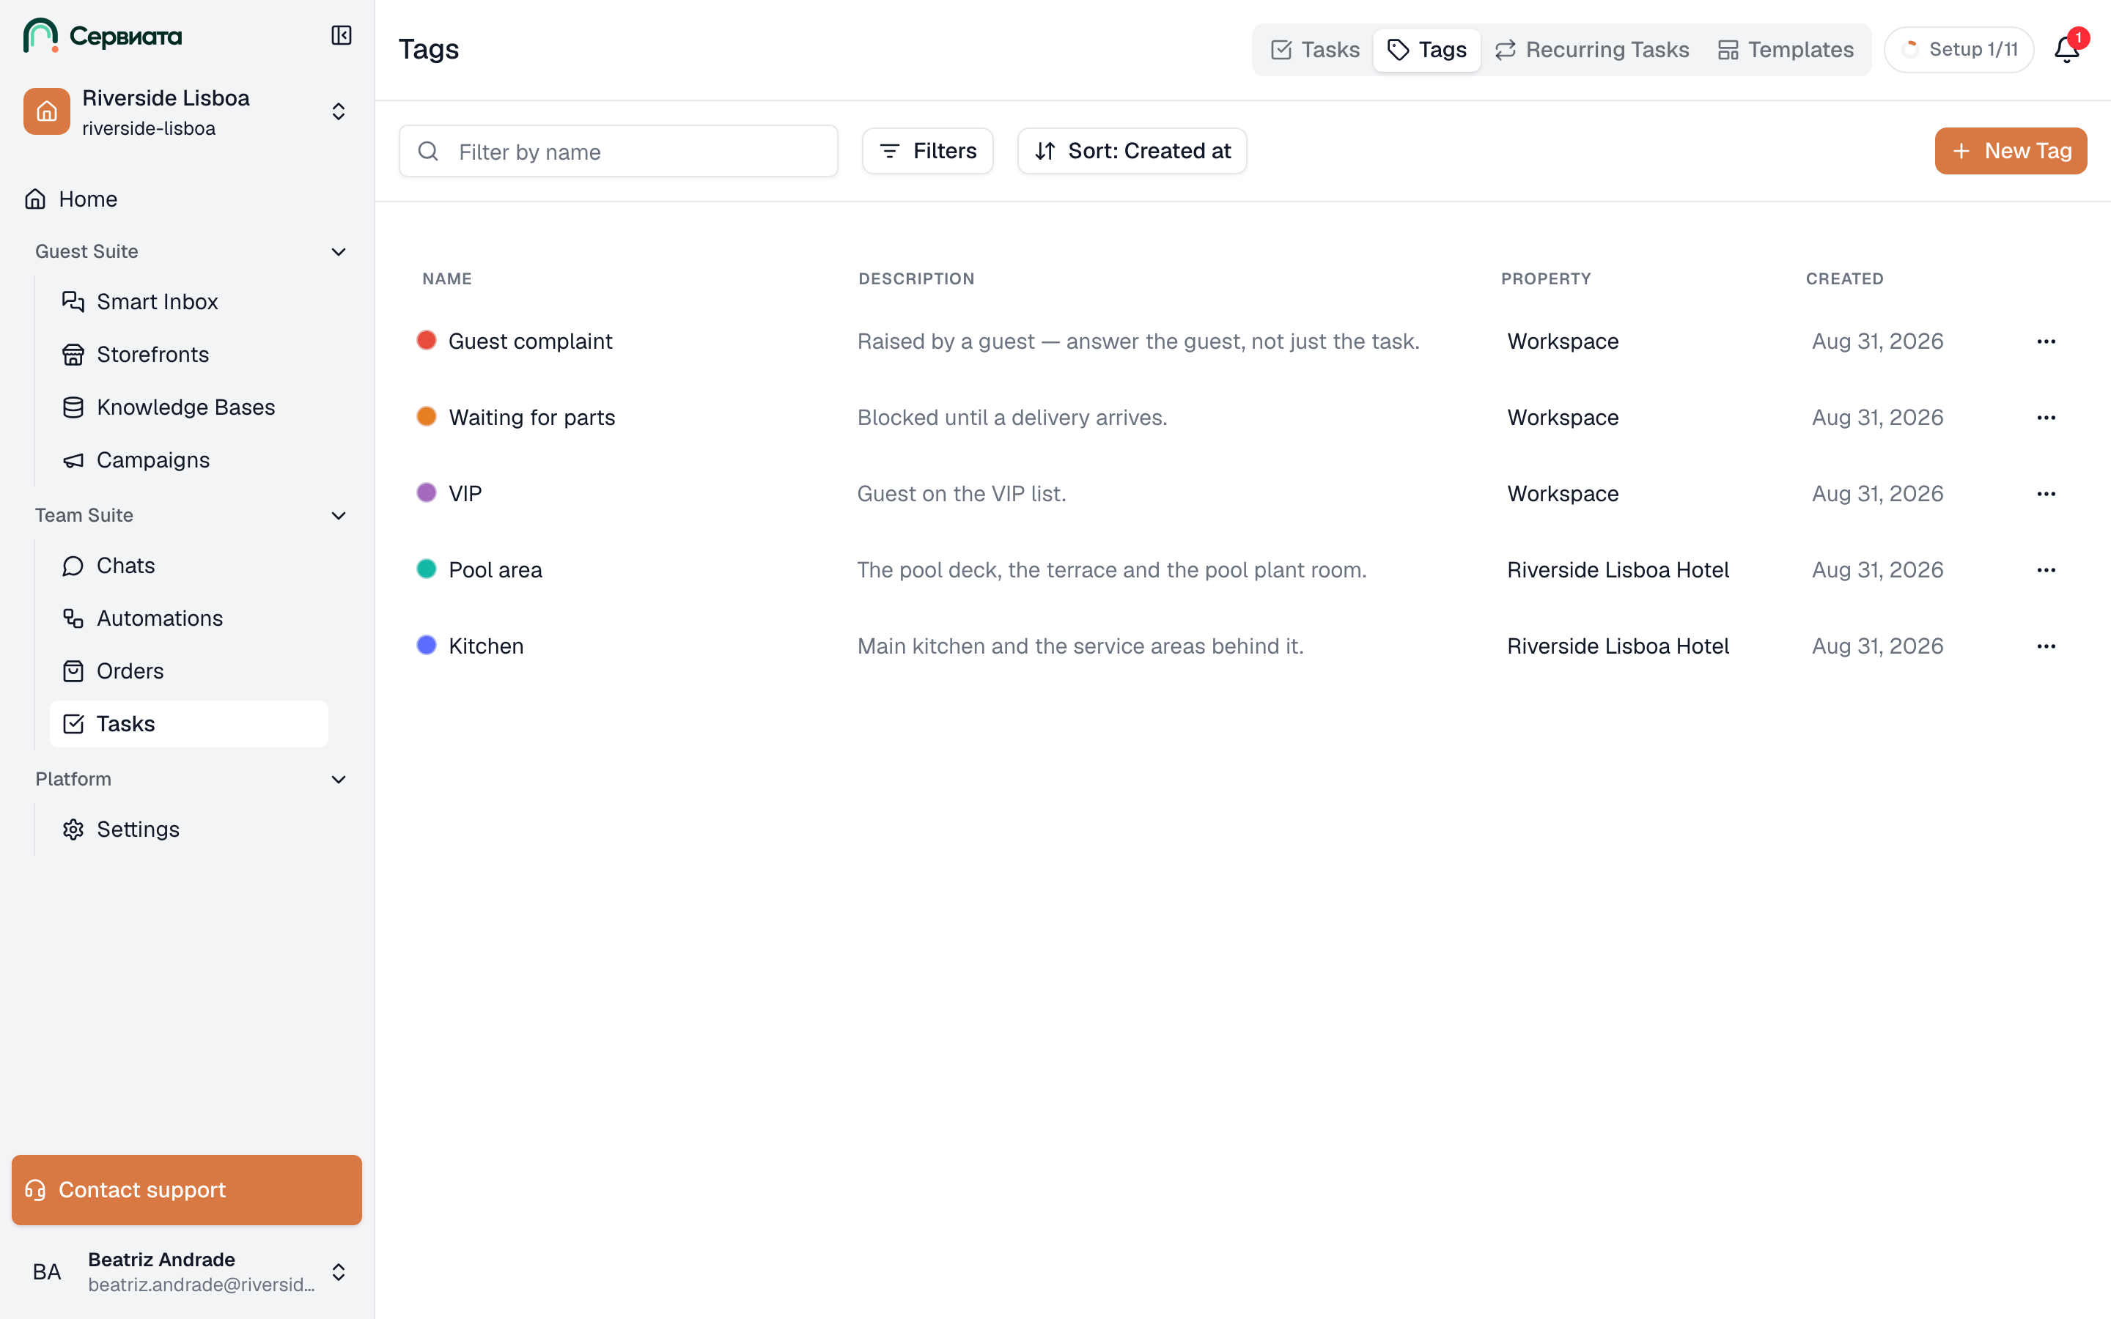Image resolution: width=2111 pixels, height=1319 pixels.
Task: Open more options for Waiting for parts tag
Action: [2046, 418]
